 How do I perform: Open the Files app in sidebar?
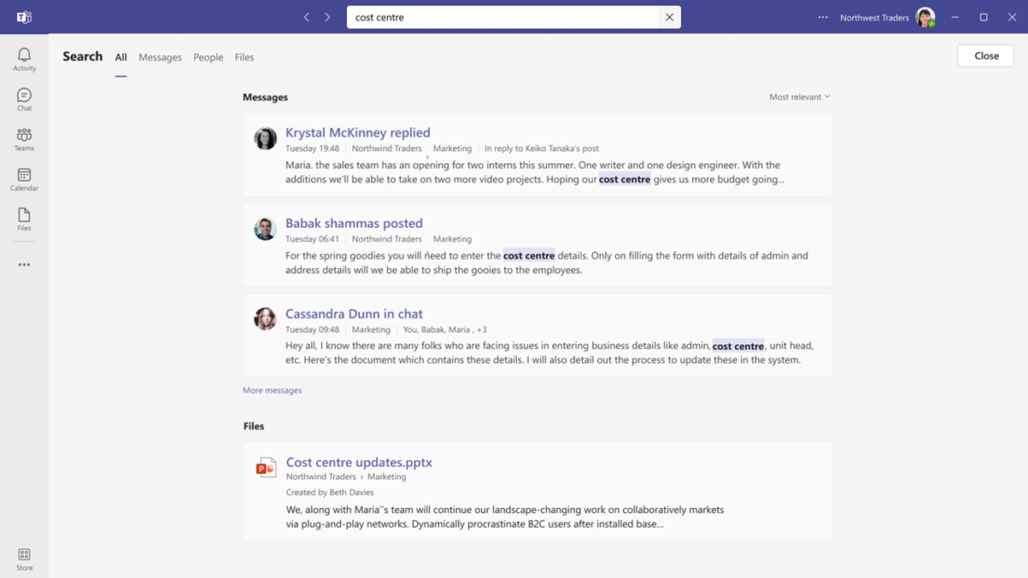pos(24,219)
